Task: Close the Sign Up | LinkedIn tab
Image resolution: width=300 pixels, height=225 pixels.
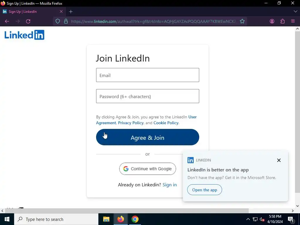Action: coord(61,12)
